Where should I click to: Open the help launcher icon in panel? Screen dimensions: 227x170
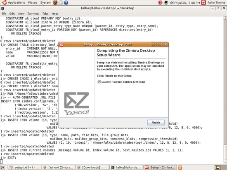click(x=66, y=2)
